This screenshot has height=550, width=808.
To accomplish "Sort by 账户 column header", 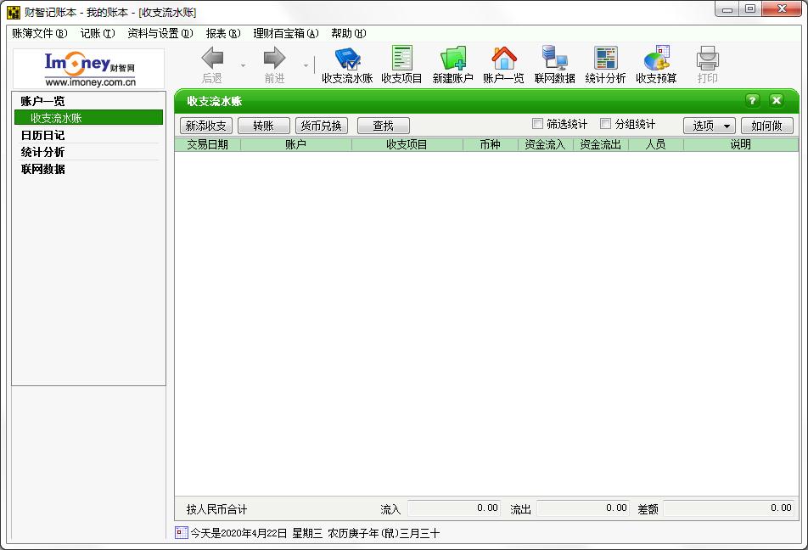I will tap(296, 144).
